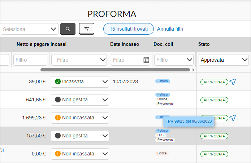Click the Netto a pagare filter field

pos(30,60)
